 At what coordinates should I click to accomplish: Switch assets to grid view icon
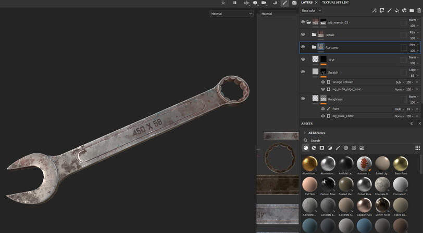(x=417, y=148)
